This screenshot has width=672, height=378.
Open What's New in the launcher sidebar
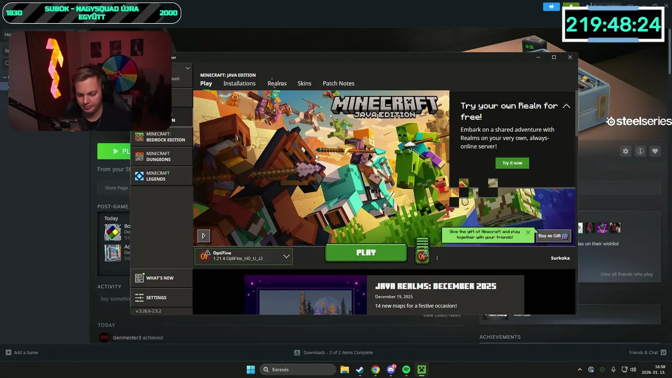pyautogui.click(x=161, y=278)
